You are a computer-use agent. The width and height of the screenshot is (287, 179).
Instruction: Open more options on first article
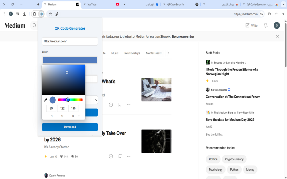click(129, 105)
